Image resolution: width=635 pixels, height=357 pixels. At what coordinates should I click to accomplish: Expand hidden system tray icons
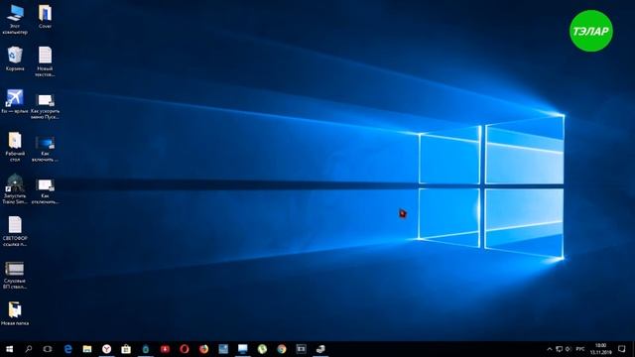click(x=549, y=349)
